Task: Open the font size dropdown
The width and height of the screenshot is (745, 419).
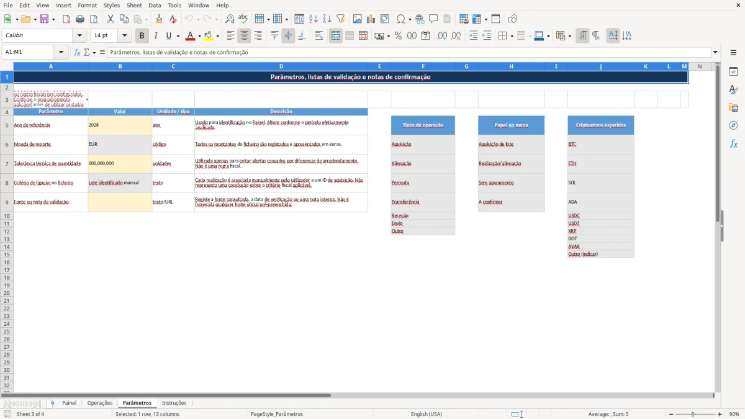Action: point(124,36)
